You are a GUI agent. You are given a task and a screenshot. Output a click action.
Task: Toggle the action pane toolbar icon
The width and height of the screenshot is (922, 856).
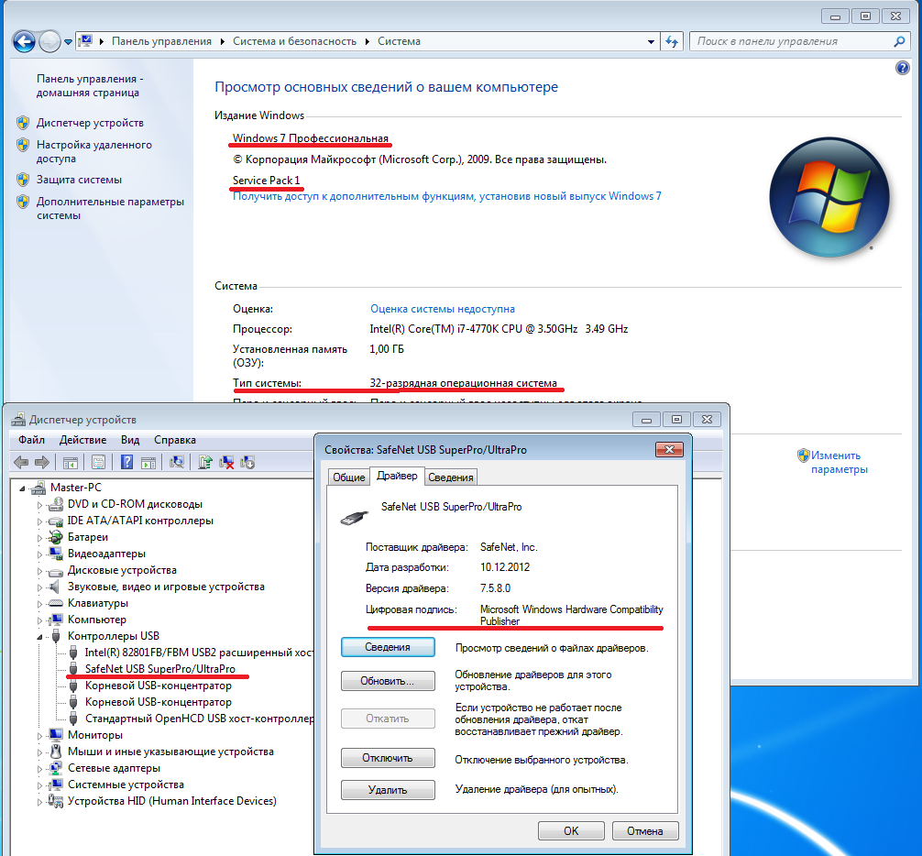tap(148, 463)
